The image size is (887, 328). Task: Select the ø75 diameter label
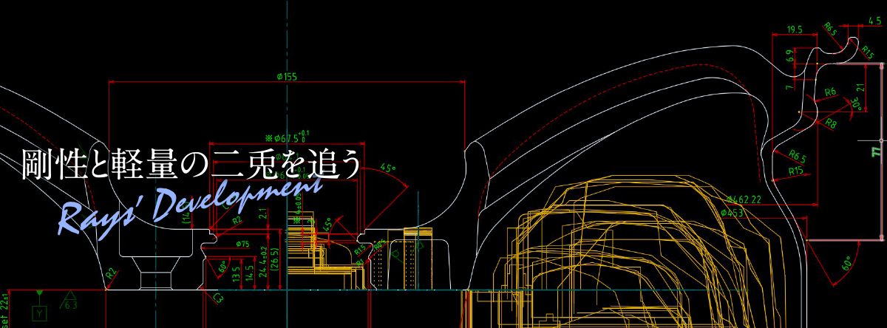(242, 244)
